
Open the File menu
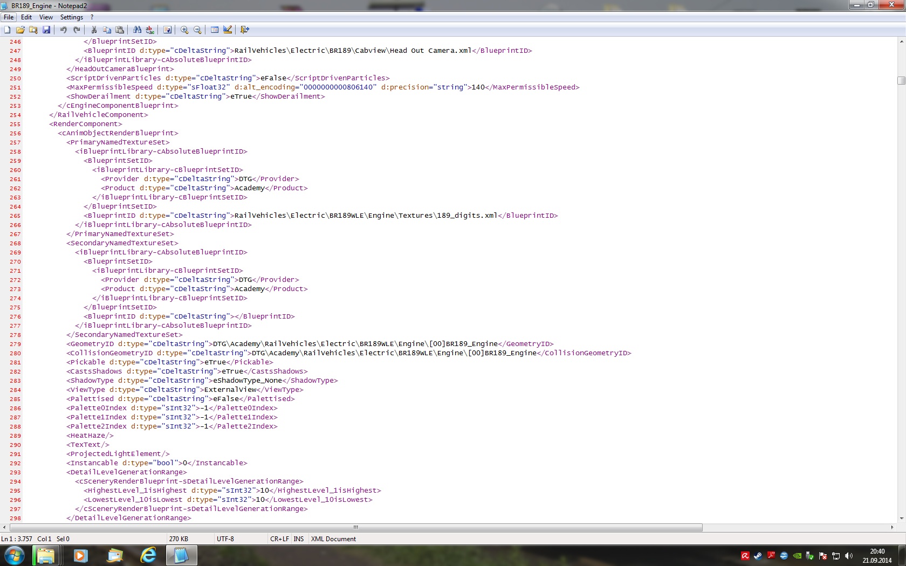9,17
